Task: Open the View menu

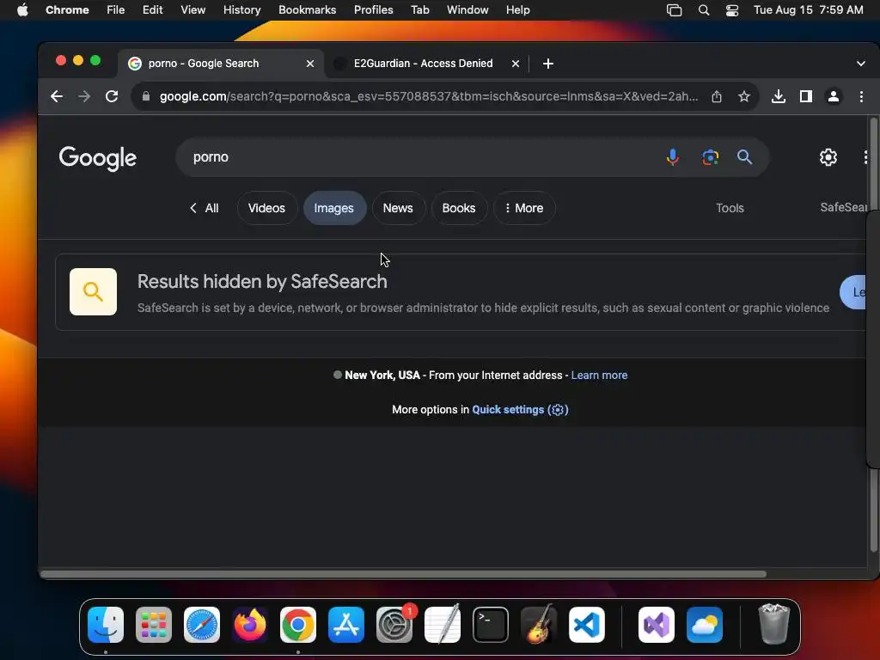Action: pyautogui.click(x=192, y=10)
